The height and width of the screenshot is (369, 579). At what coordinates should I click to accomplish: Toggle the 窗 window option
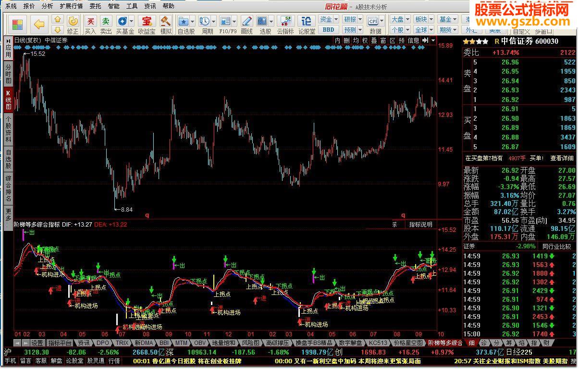click(x=383, y=40)
